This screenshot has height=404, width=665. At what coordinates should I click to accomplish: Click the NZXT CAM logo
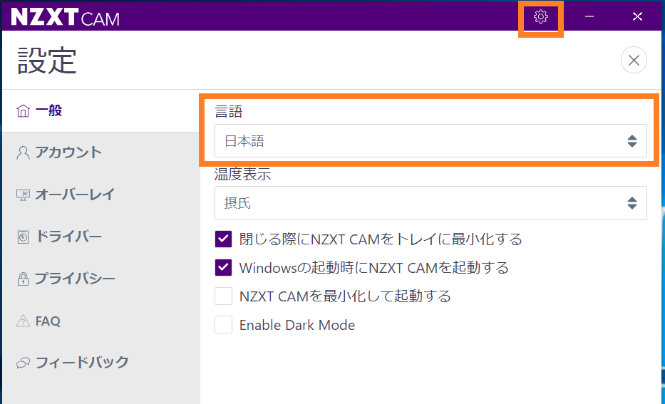[x=66, y=17]
